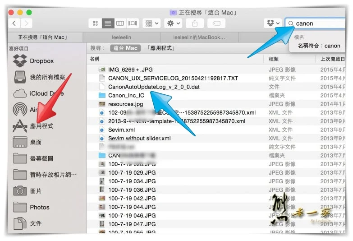Open the Dropbox toolbar dropdown

coord(273,23)
